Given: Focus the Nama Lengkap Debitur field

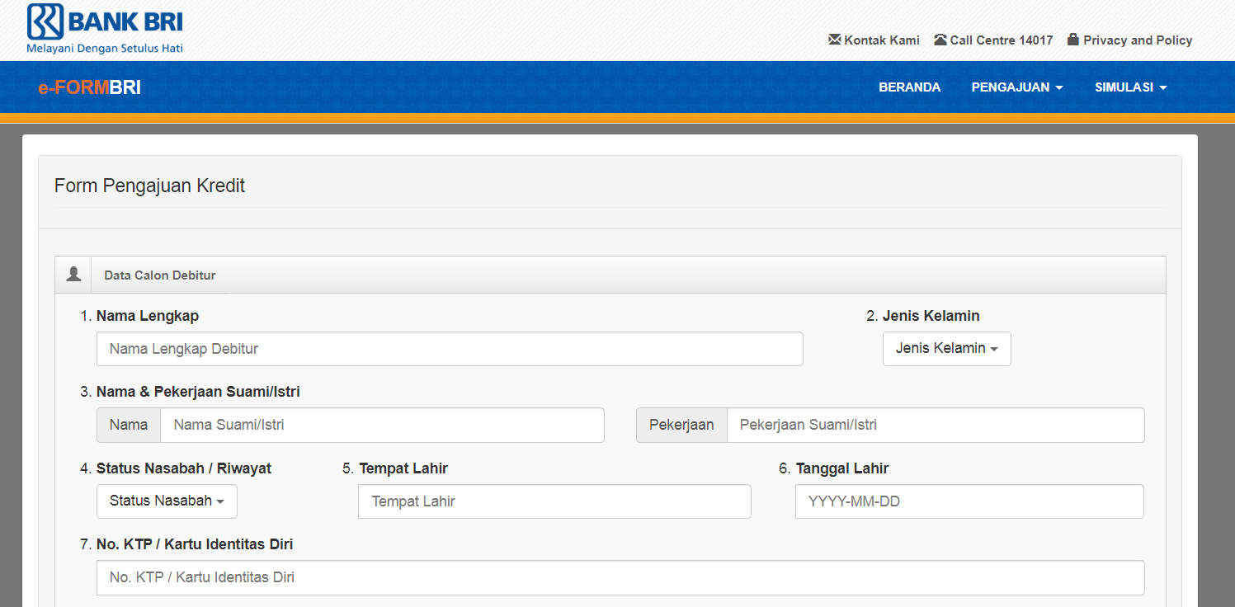Looking at the screenshot, I should click(x=450, y=349).
